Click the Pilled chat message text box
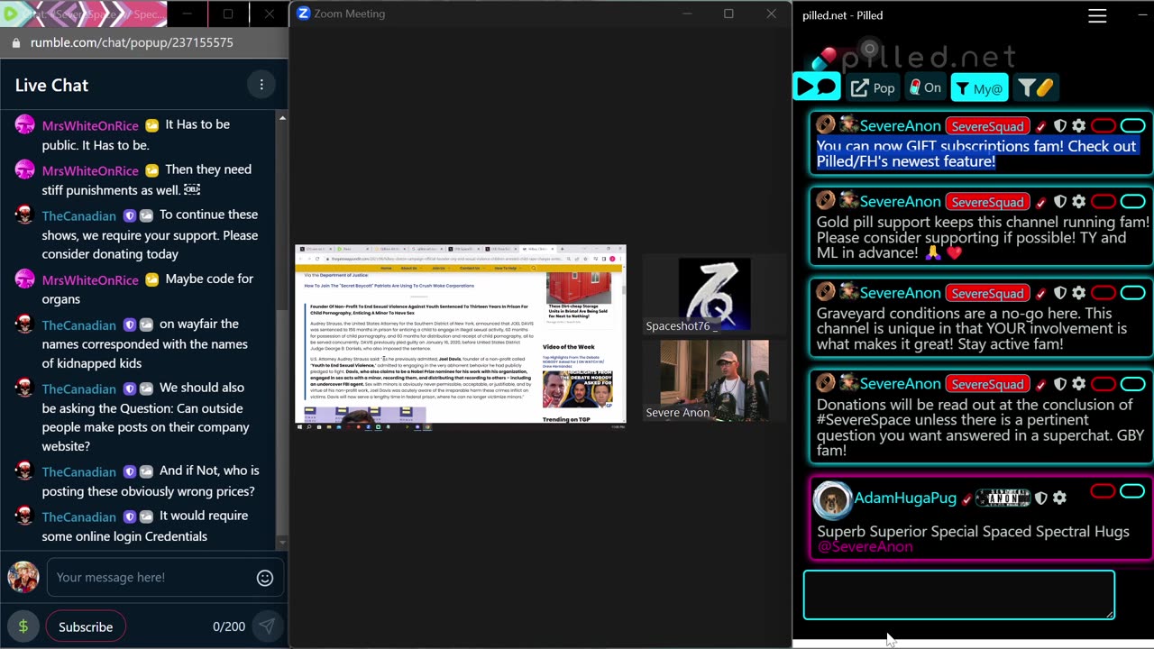 click(x=958, y=595)
